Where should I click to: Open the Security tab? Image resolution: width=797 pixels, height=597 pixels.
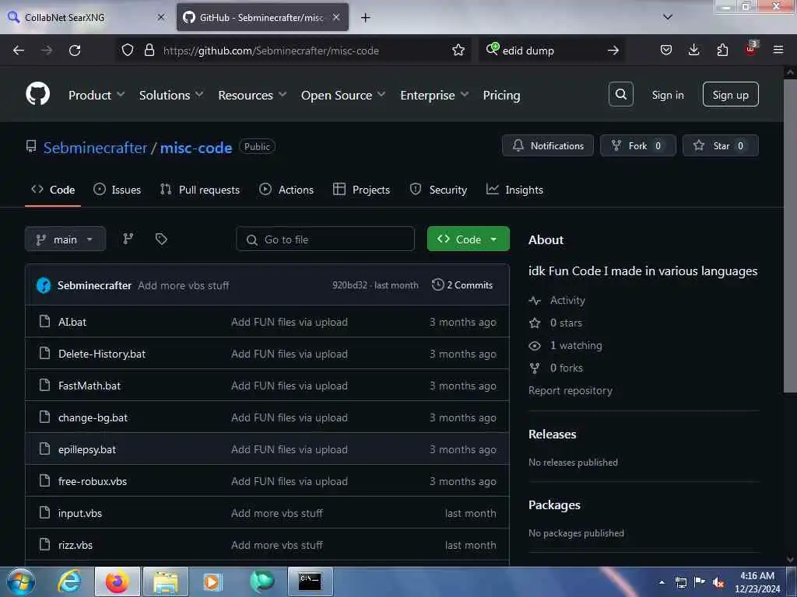[x=438, y=190]
